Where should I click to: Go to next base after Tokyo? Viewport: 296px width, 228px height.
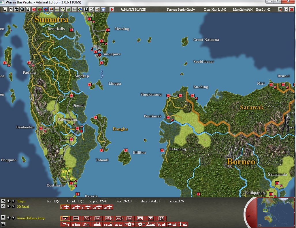(x=13, y=201)
